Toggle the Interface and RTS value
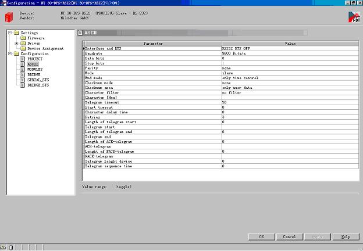 290,48
